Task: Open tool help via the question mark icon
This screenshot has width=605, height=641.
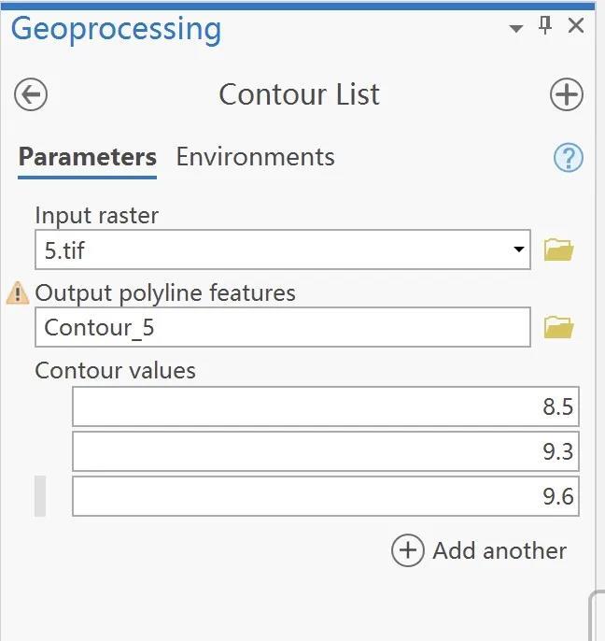Action: [568, 158]
